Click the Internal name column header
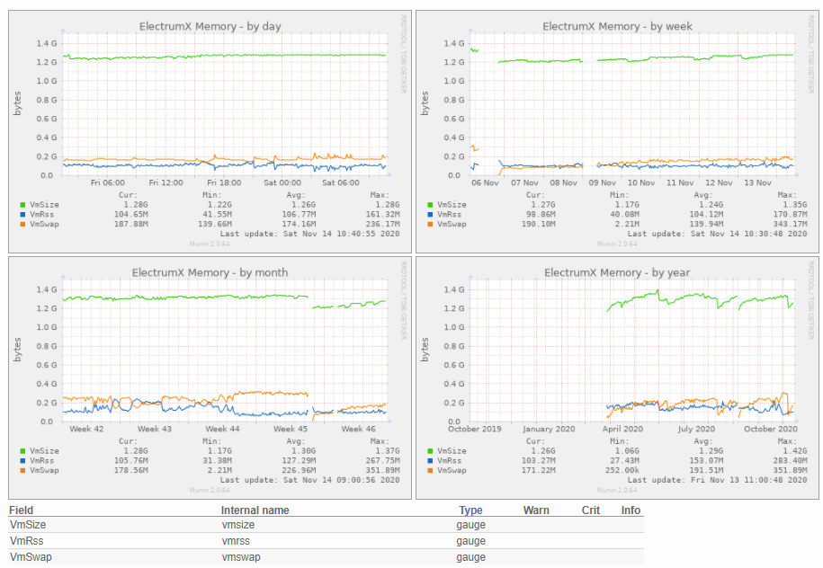The height and width of the screenshot is (568, 823). [x=255, y=510]
